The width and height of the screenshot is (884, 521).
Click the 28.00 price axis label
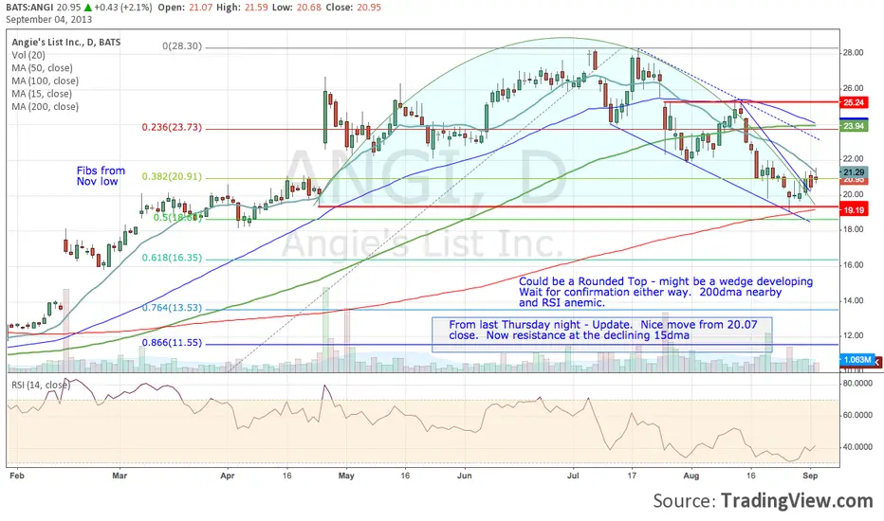click(853, 53)
